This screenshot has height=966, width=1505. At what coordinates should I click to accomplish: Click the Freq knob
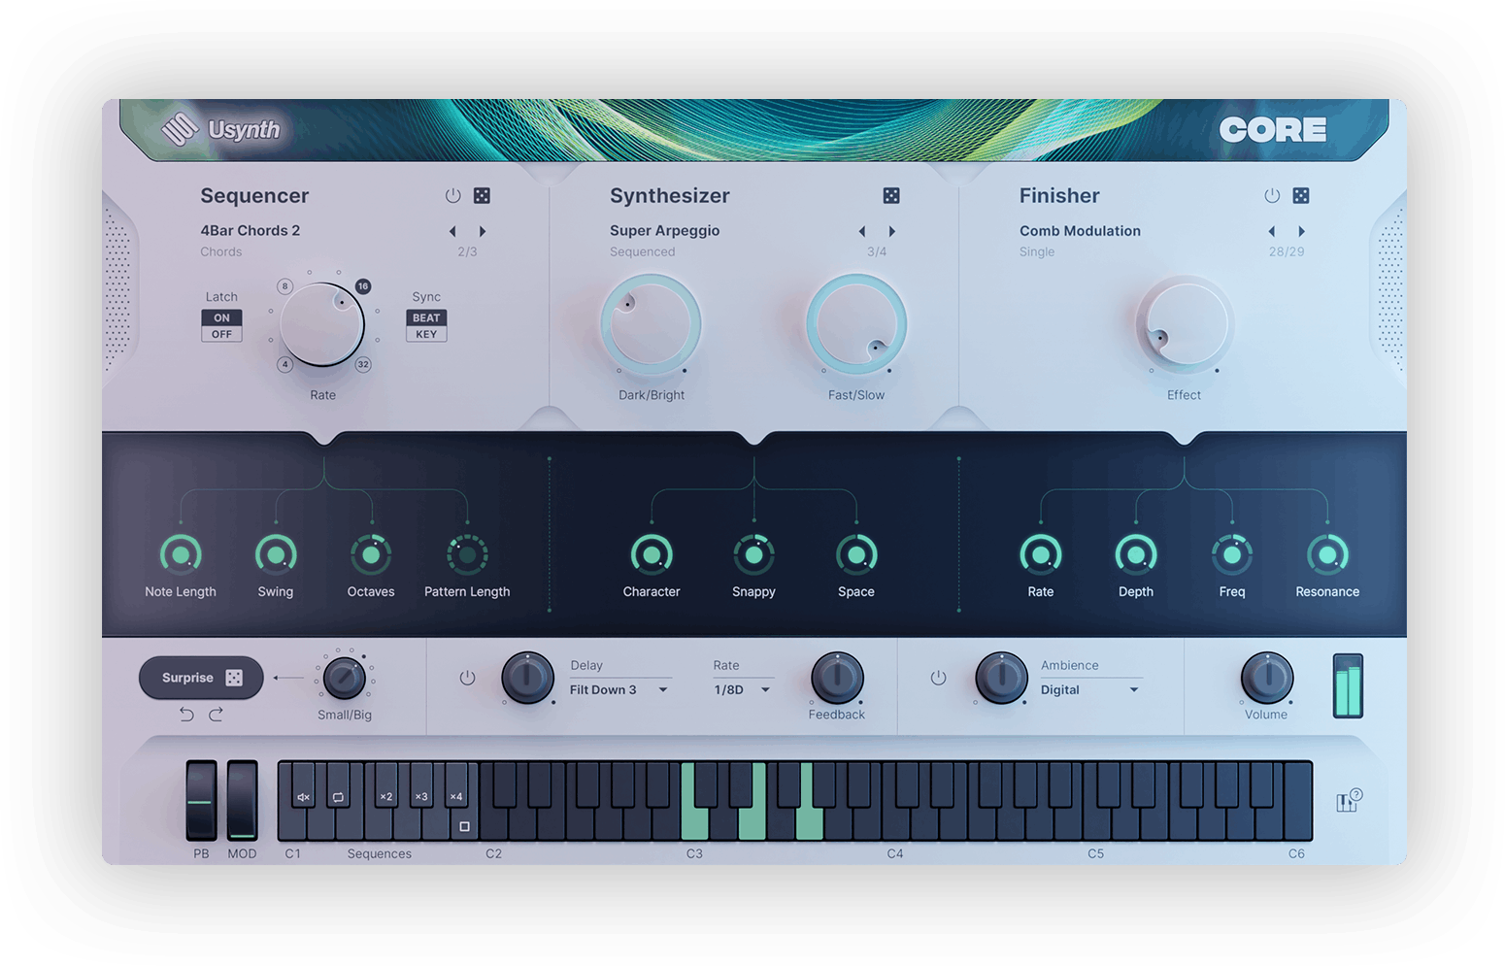pos(1232,554)
